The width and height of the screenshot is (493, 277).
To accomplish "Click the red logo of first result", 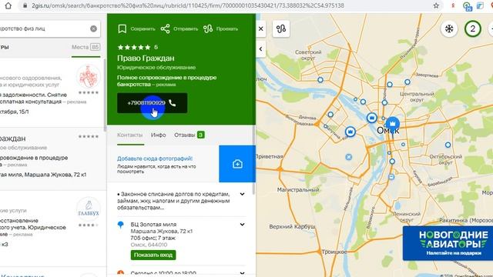I will 89,76.
